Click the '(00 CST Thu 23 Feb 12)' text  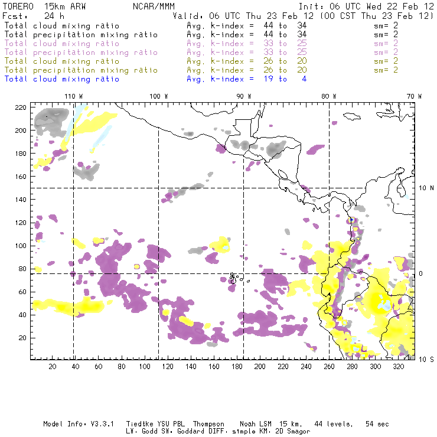[x=377, y=16]
